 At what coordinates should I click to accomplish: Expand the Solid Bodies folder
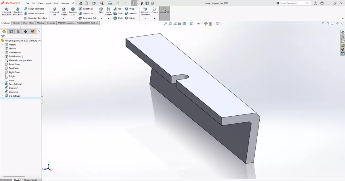point(2,56)
